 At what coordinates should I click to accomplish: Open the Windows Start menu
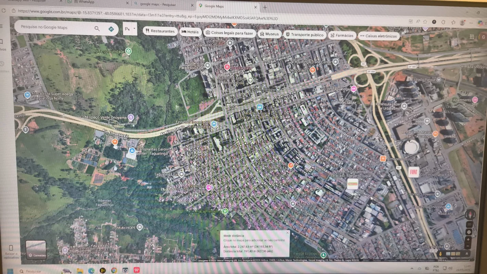pos(10,271)
